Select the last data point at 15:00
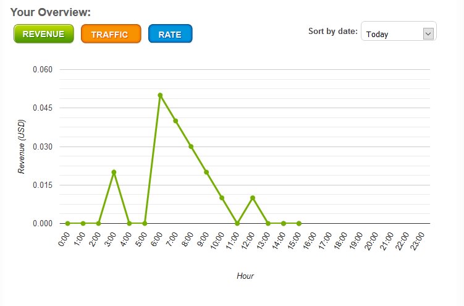Screen dimensions: 464x306 pos(299,223)
